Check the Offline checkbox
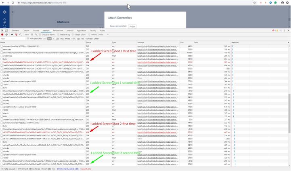Viewport: 291px width, 171px height. 90,35
